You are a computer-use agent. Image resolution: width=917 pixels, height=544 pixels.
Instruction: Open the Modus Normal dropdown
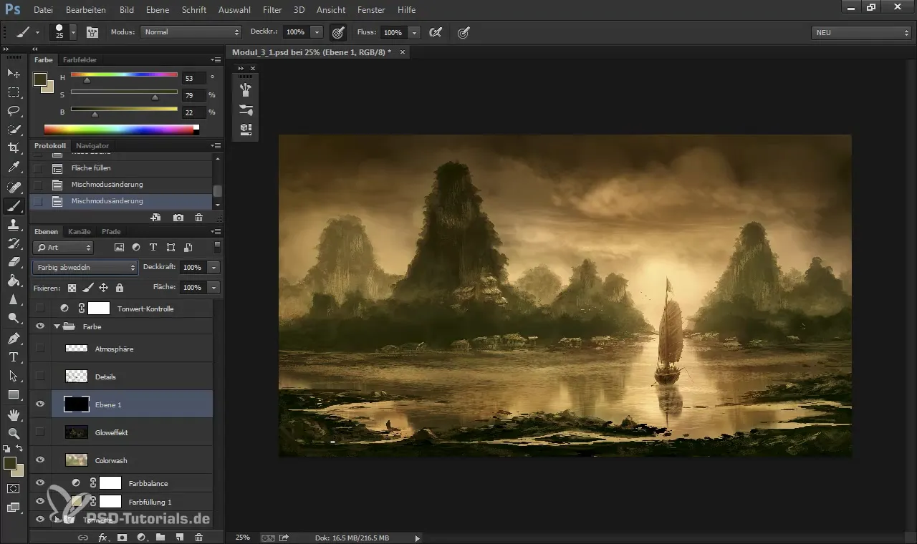pos(191,32)
